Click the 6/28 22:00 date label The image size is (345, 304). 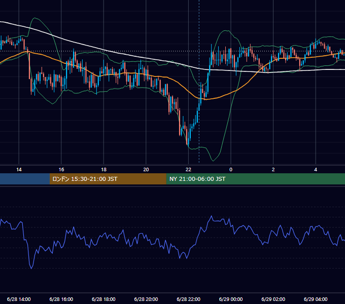point(188,299)
